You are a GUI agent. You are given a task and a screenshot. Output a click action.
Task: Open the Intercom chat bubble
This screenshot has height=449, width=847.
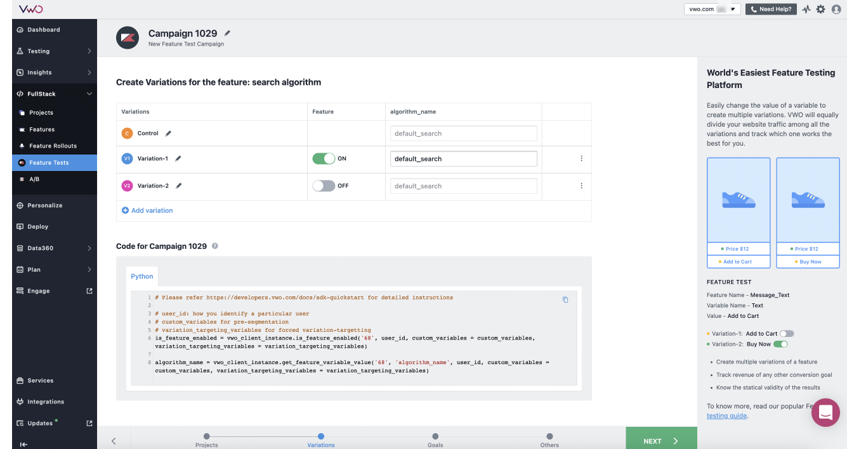click(x=825, y=412)
